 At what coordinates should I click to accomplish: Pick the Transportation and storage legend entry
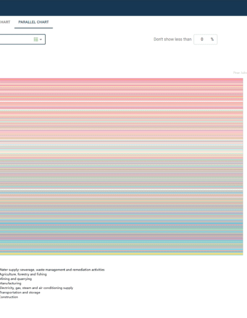click(20, 292)
